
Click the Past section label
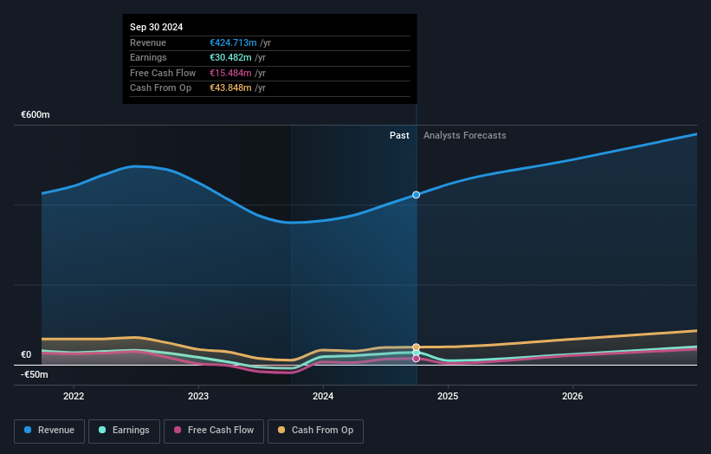[399, 136]
